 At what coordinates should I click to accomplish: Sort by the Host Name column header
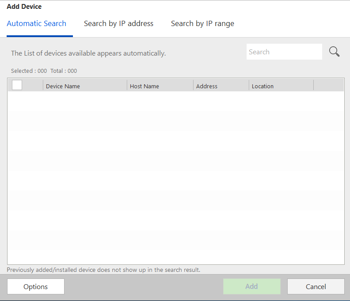(x=145, y=86)
